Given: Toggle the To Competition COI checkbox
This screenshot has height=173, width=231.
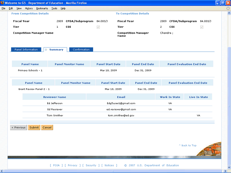Looking at the screenshot, I should pyautogui.click(x=202, y=27).
